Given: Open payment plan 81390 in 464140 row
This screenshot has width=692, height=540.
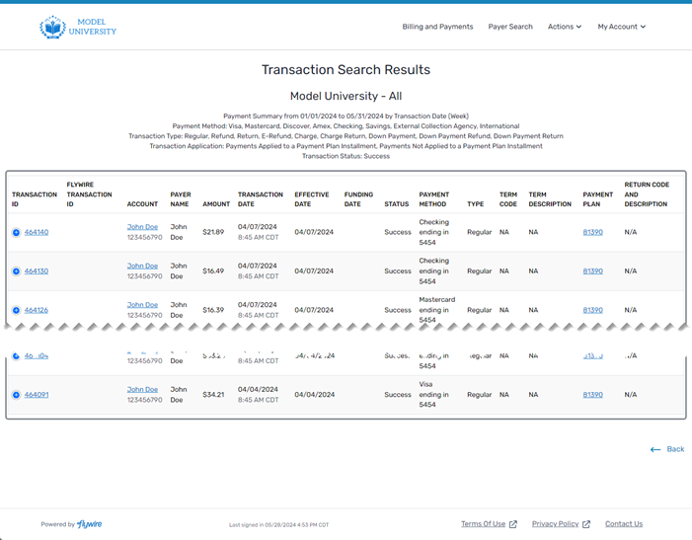Looking at the screenshot, I should 592,232.
